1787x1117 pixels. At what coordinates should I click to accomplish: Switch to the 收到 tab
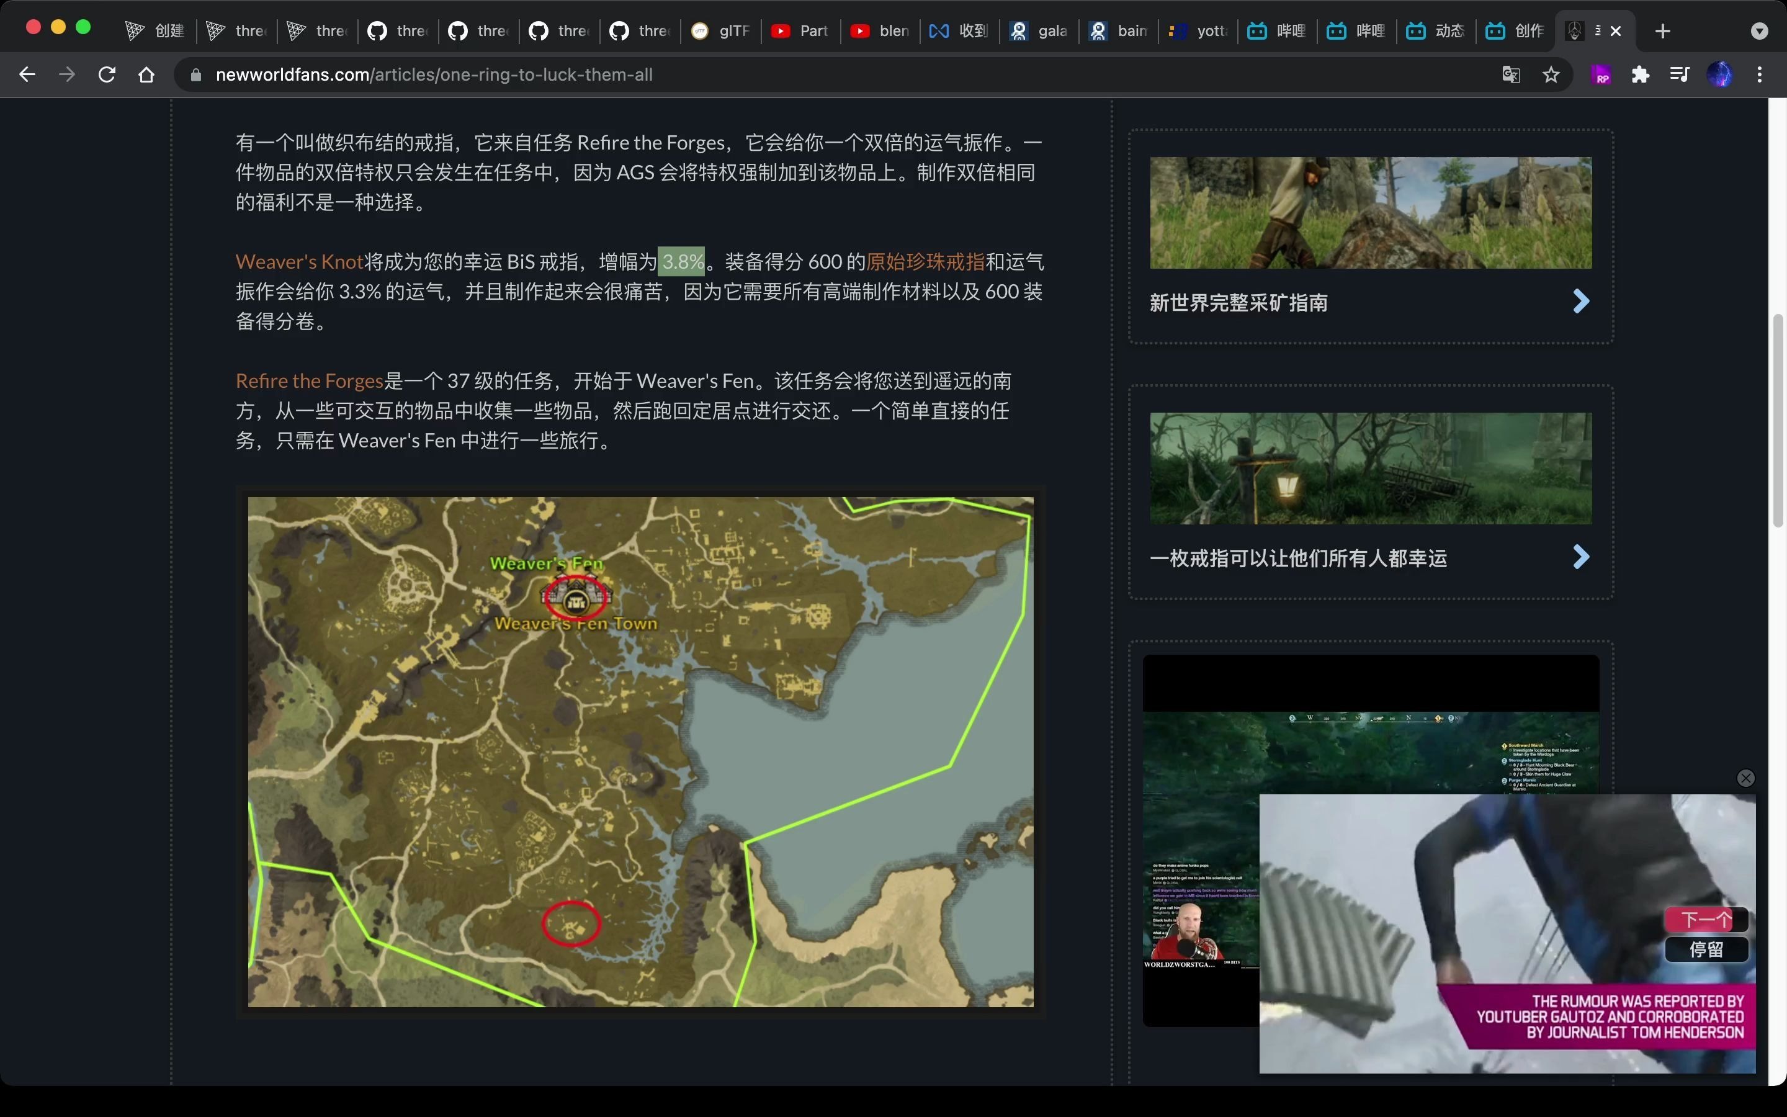point(959,31)
